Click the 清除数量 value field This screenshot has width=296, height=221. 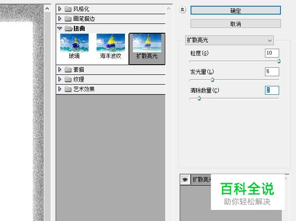[272, 90]
